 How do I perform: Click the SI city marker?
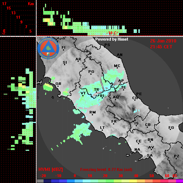65,64
